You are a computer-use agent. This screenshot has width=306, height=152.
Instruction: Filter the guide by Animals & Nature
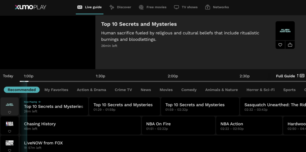click(221, 90)
